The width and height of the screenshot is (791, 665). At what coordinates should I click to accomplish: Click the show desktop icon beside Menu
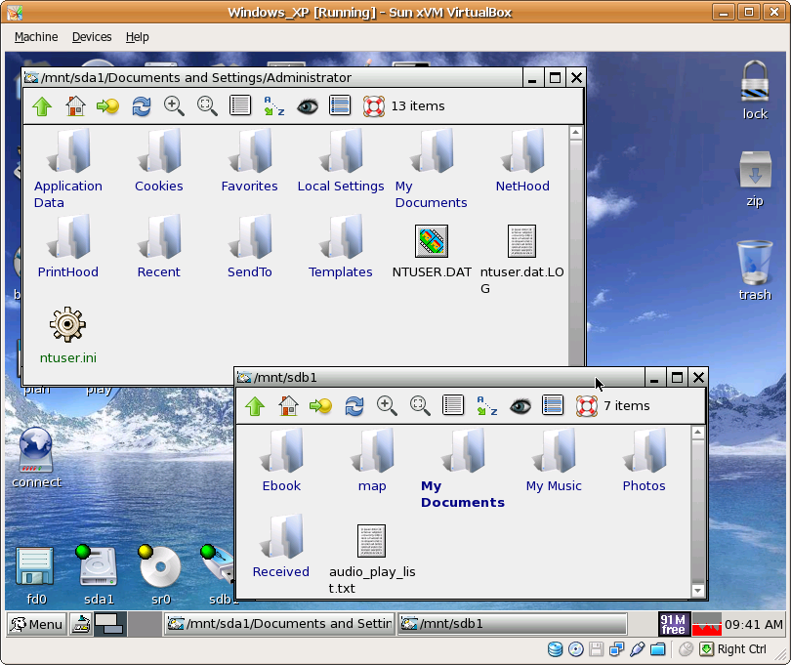pos(80,624)
